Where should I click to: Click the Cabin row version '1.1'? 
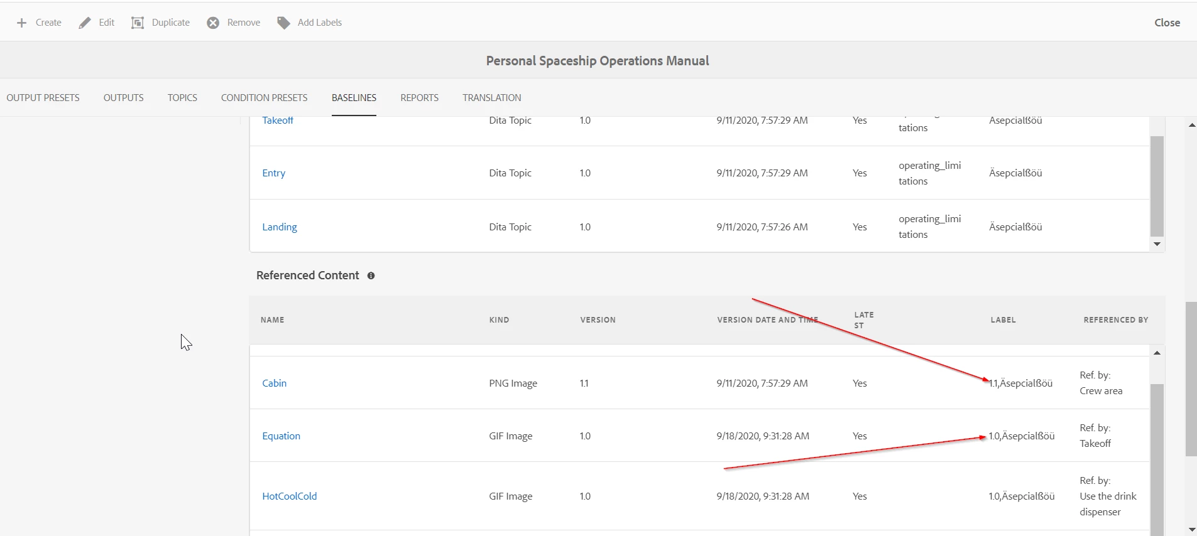(x=584, y=383)
